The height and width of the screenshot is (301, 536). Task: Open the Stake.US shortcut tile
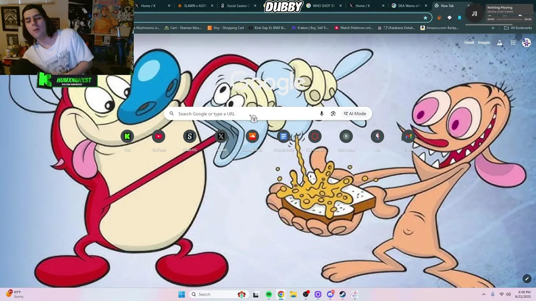click(x=190, y=136)
